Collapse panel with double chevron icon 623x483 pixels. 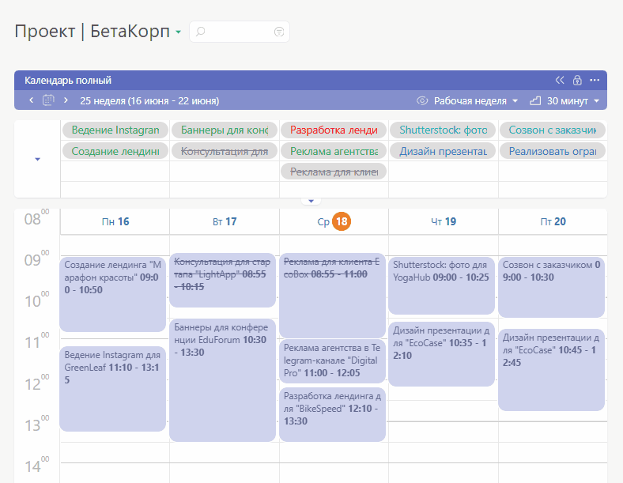pyautogui.click(x=560, y=80)
